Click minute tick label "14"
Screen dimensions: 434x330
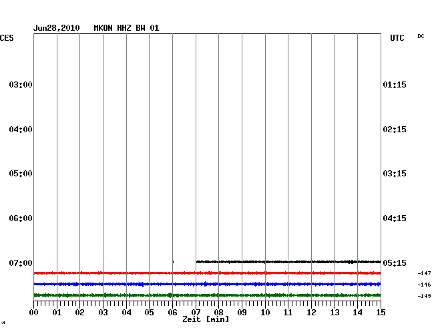point(358,313)
